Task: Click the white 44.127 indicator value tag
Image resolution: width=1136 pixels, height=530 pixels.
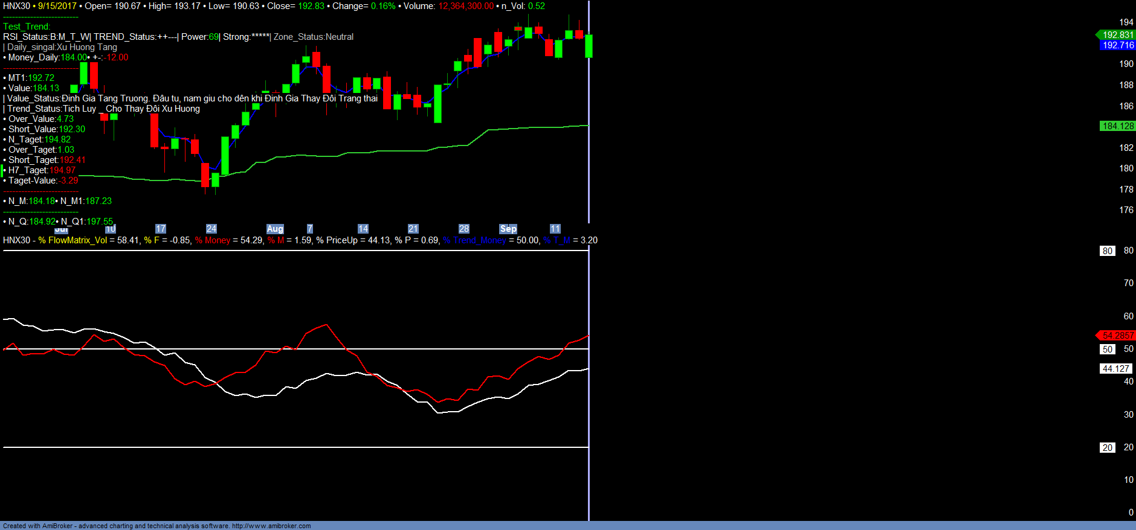Action: (x=1115, y=369)
